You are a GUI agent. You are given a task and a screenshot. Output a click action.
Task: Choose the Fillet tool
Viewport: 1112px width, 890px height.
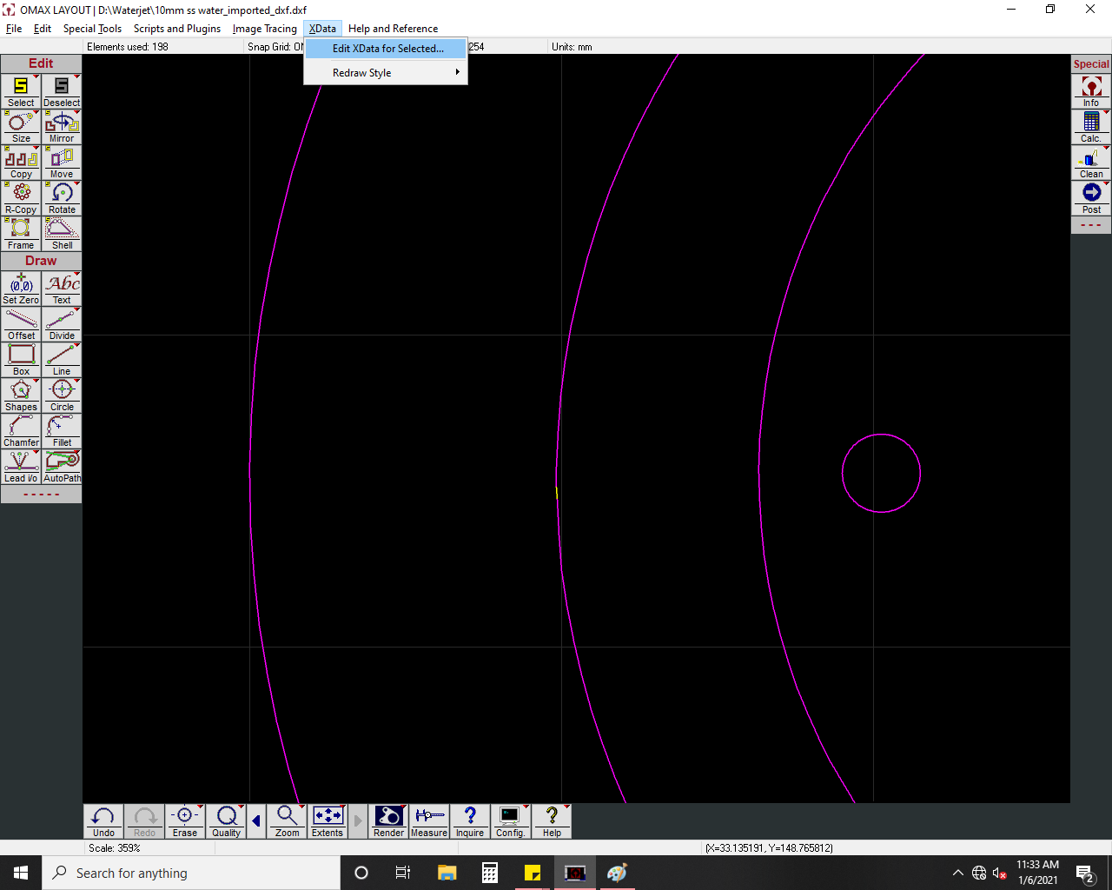62,431
